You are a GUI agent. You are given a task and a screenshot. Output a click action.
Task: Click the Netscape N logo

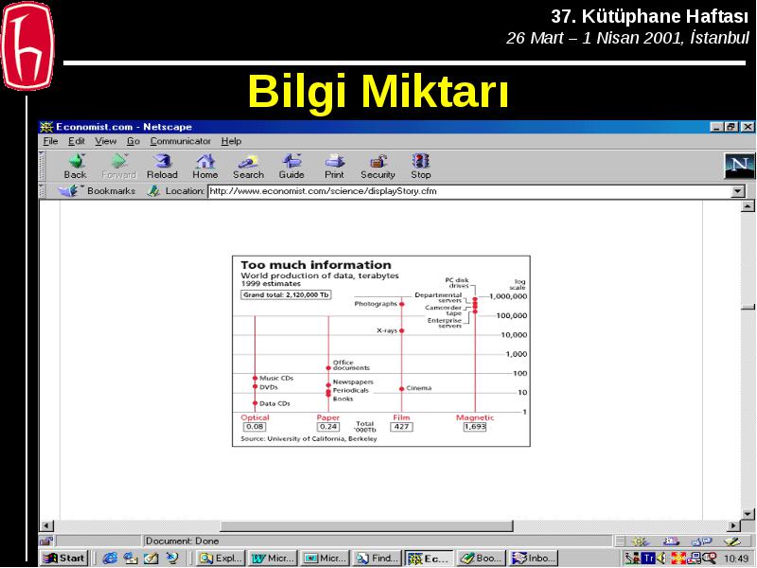point(739,166)
